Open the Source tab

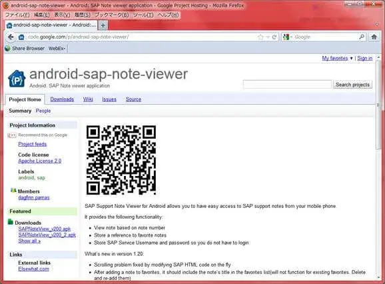[133, 99]
